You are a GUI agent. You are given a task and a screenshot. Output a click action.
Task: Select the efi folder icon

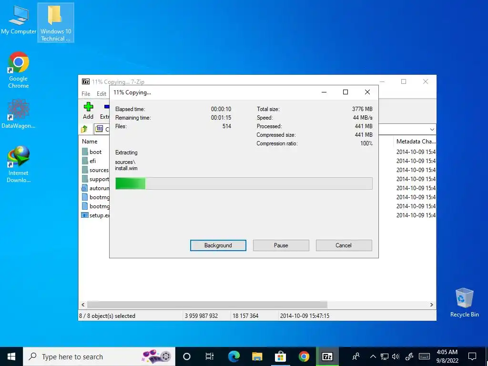click(85, 161)
